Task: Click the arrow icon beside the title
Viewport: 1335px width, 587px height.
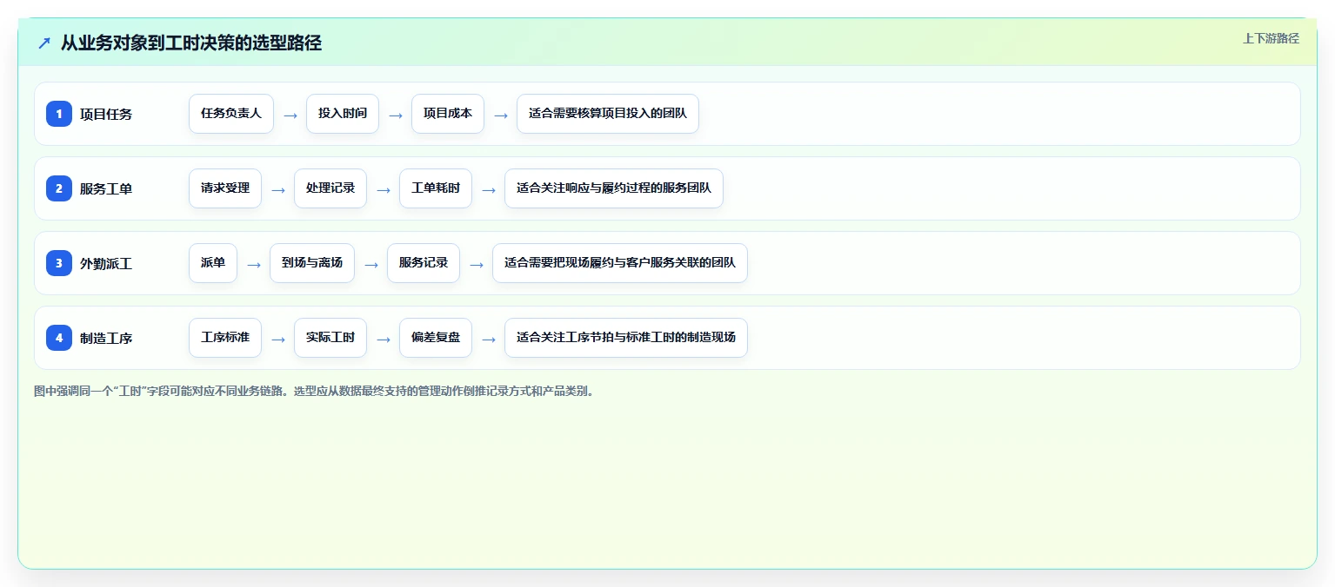Action: pyautogui.click(x=44, y=43)
